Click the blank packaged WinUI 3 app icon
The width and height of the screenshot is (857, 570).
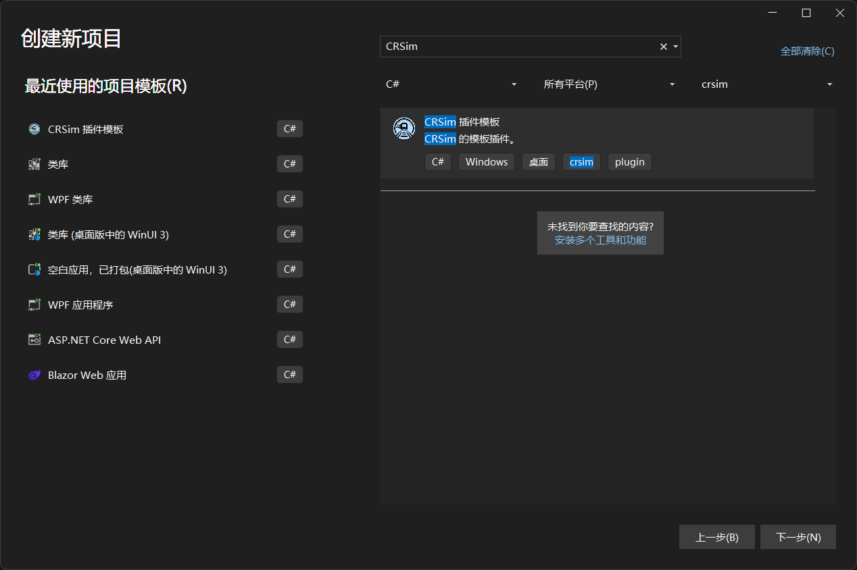(34, 269)
